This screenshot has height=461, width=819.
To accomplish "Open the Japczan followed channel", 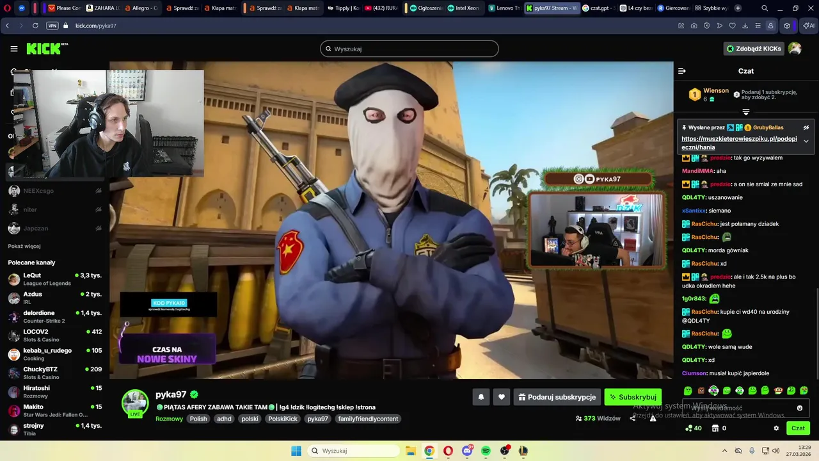I will click(x=54, y=228).
